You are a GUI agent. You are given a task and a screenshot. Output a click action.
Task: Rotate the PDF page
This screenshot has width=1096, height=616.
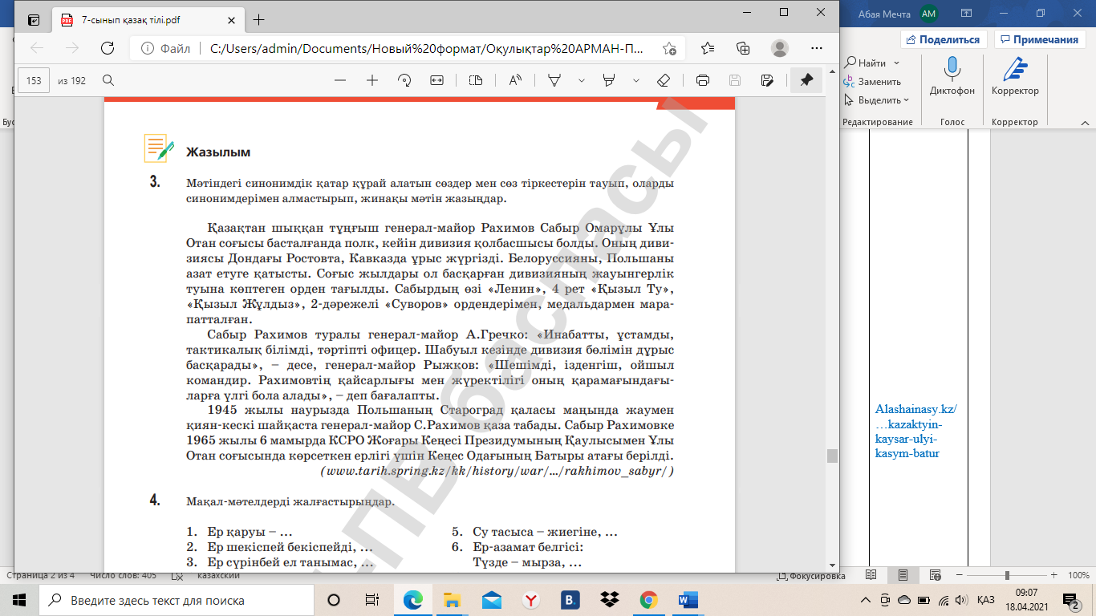click(404, 80)
